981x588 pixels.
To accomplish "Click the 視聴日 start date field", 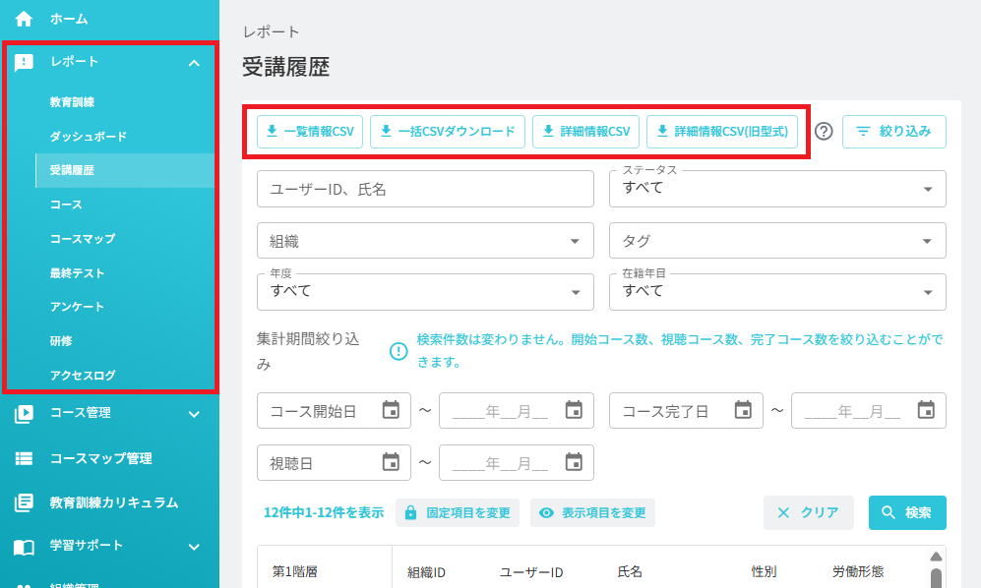I will coord(334,462).
